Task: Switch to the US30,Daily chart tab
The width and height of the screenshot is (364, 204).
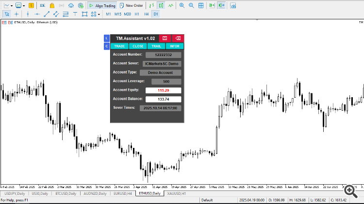Action: [40, 193]
